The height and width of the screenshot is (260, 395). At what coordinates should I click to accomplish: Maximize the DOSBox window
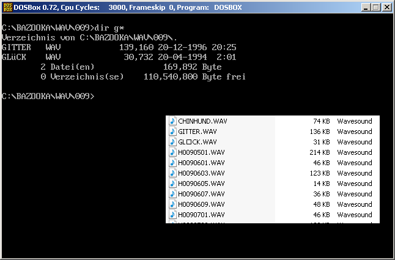(376, 7)
